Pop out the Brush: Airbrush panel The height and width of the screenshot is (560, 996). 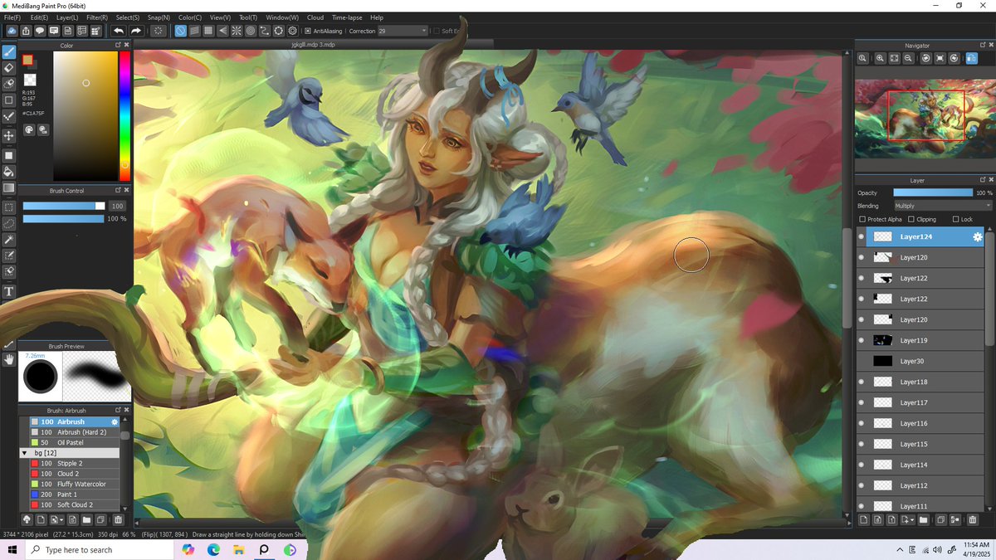click(117, 410)
